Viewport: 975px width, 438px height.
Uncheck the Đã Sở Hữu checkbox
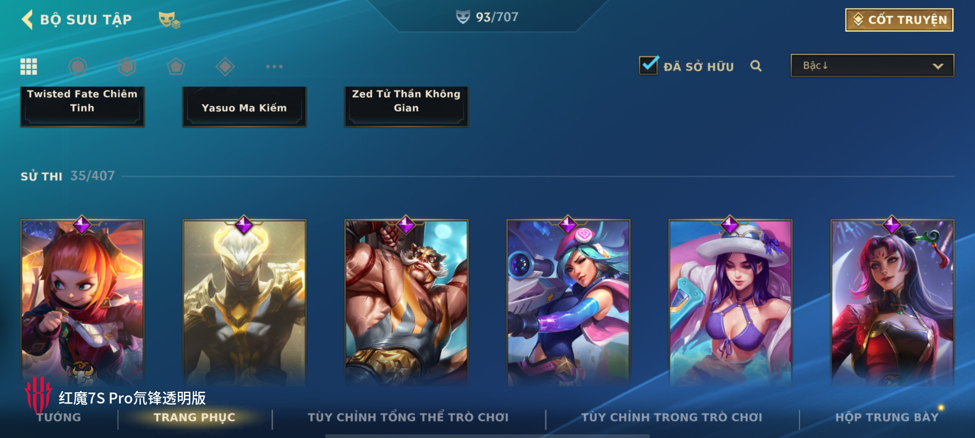click(x=649, y=65)
